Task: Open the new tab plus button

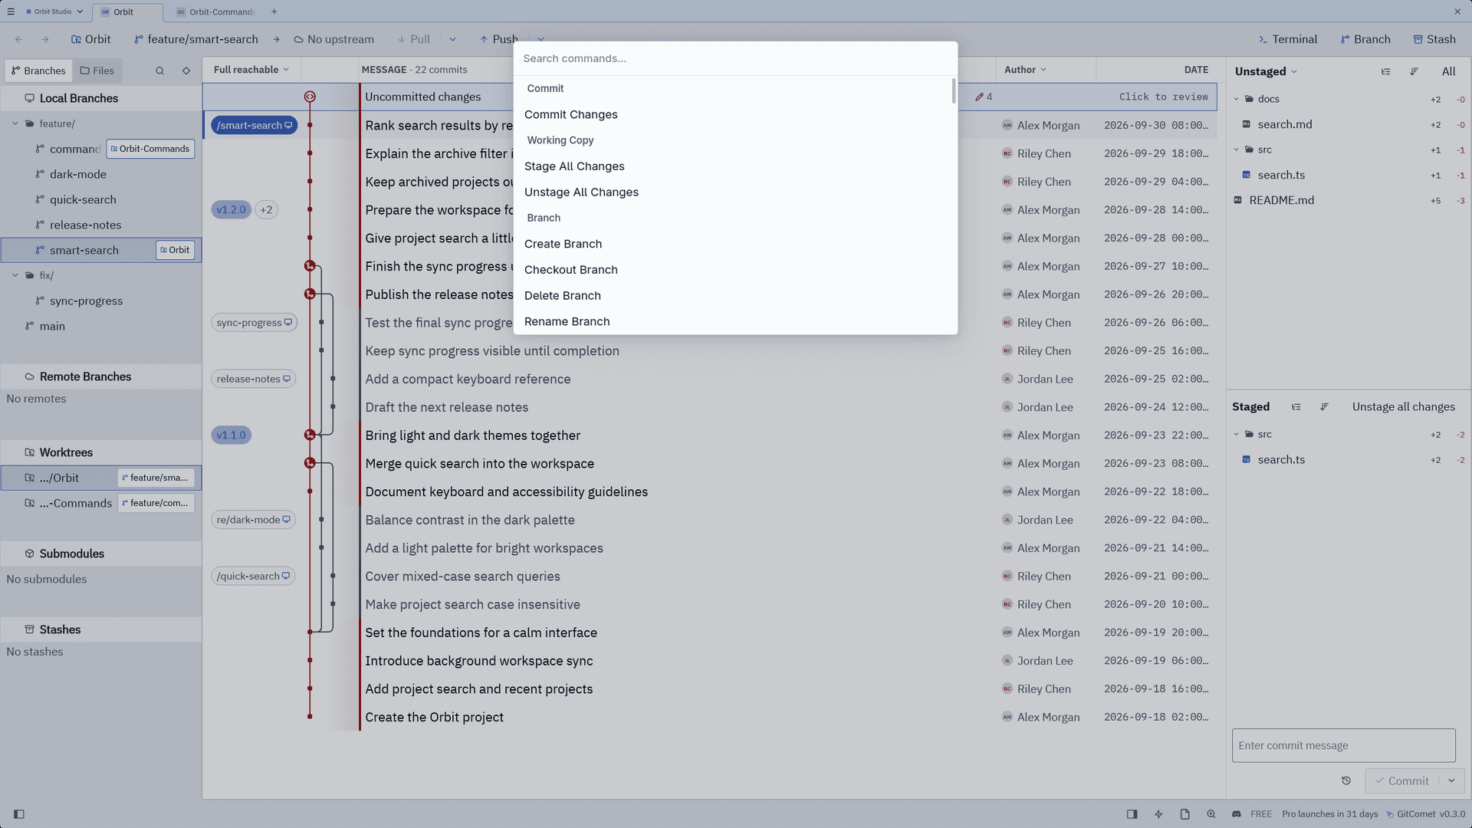Action: [x=274, y=11]
